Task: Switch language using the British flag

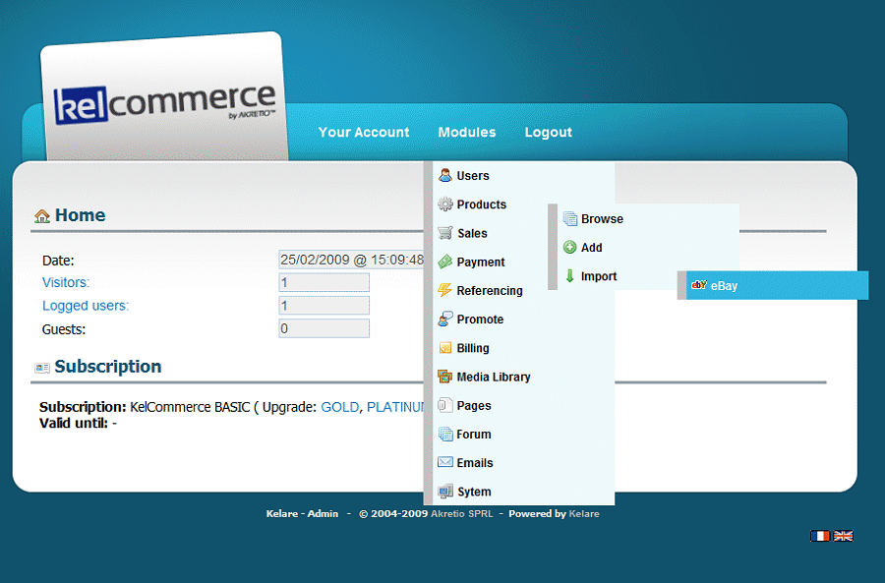Action: pos(843,536)
